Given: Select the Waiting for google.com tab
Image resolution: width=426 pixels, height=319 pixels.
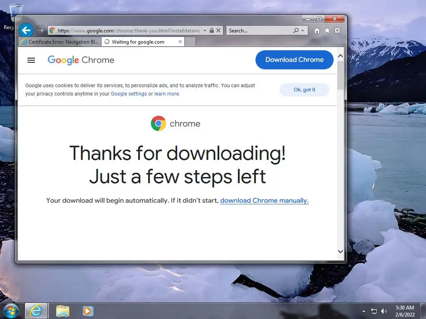Looking at the screenshot, I should coord(143,42).
